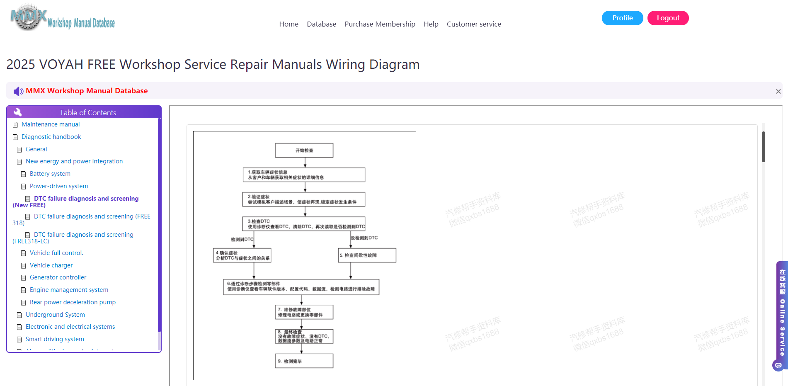Click the MMX Workshop Manual Database announcement text

[87, 91]
